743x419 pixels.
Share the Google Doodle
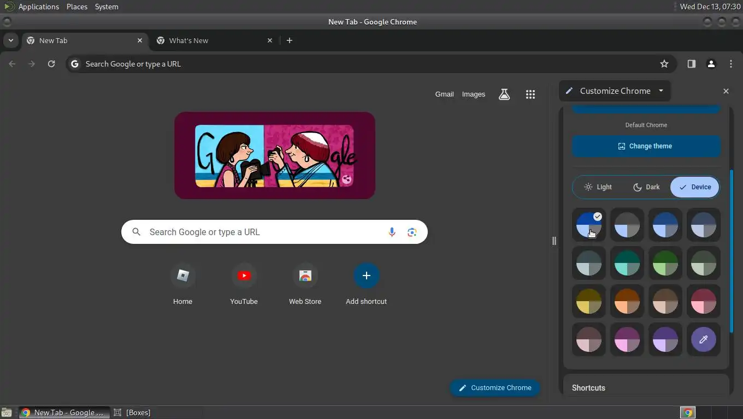pos(346,179)
